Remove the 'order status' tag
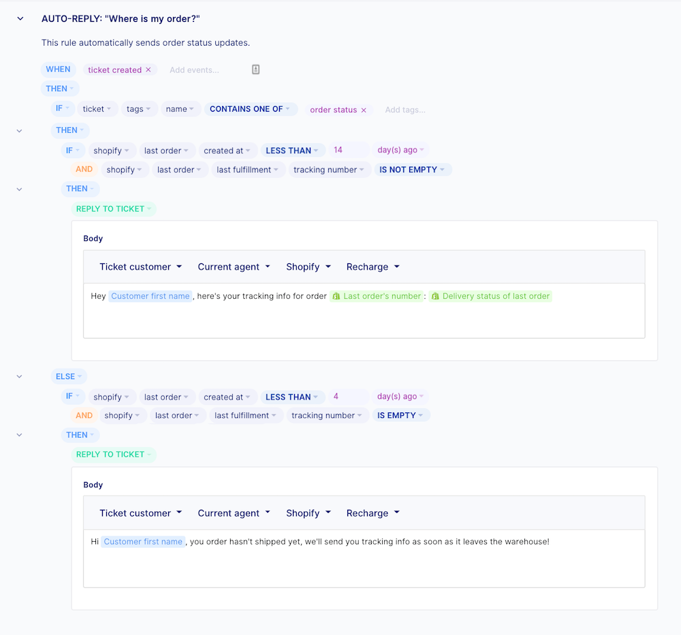This screenshot has width=681, height=635. (x=364, y=110)
